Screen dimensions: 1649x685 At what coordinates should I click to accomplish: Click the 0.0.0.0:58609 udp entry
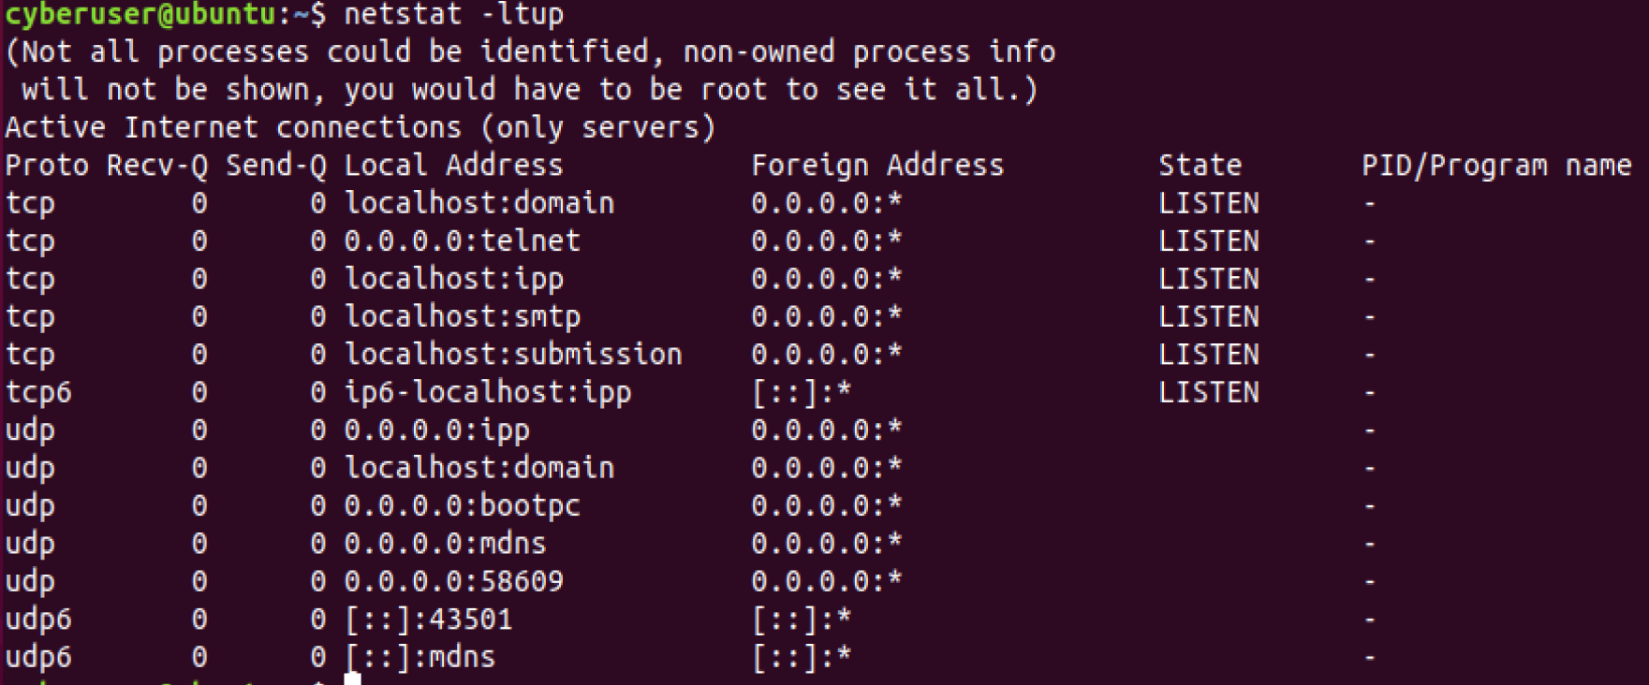453,581
